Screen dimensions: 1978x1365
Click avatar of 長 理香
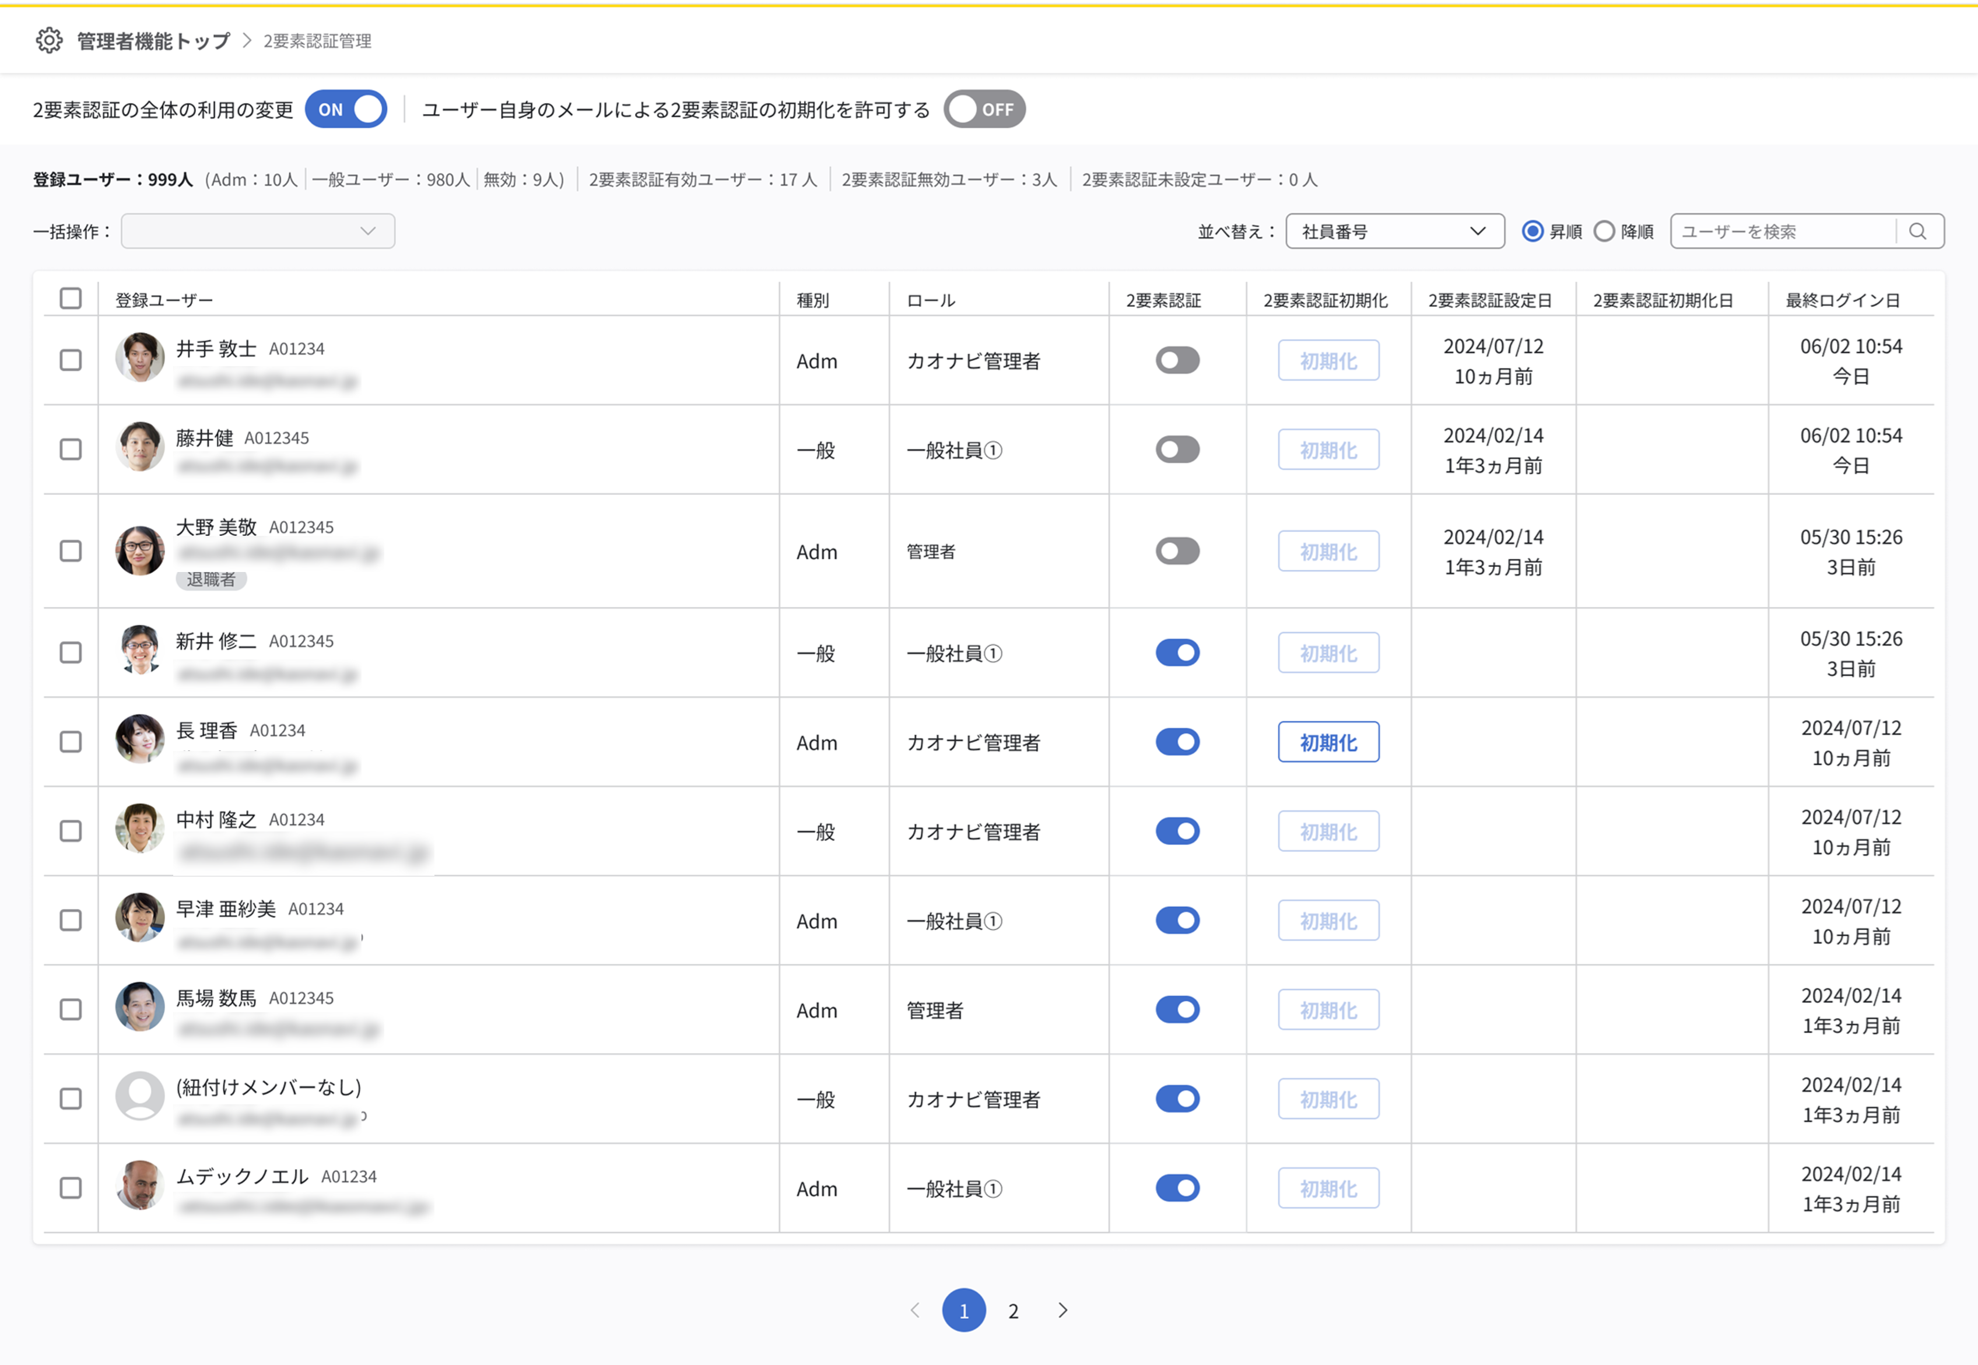[x=139, y=738]
